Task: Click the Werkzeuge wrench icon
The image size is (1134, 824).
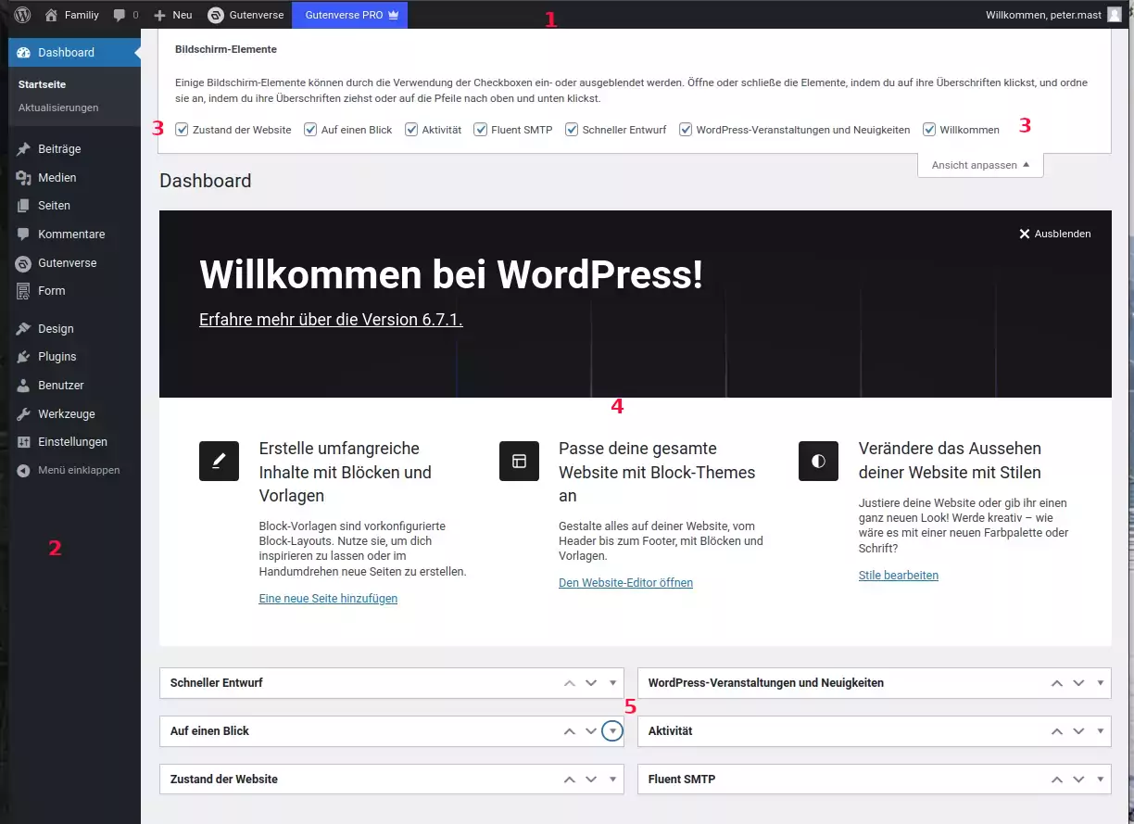Action: pos(24,414)
